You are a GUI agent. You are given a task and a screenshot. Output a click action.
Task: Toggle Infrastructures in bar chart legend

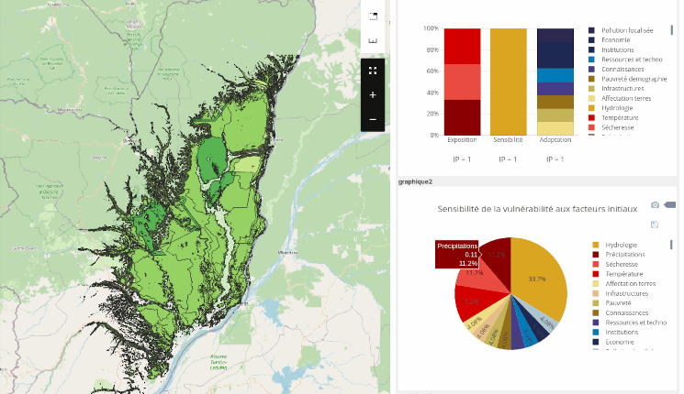pos(622,89)
